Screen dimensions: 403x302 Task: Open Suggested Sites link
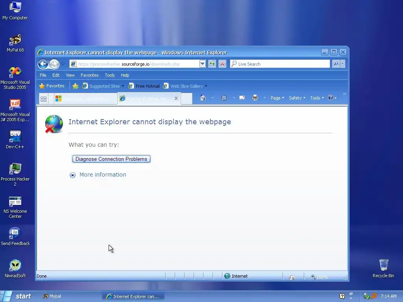click(101, 86)
